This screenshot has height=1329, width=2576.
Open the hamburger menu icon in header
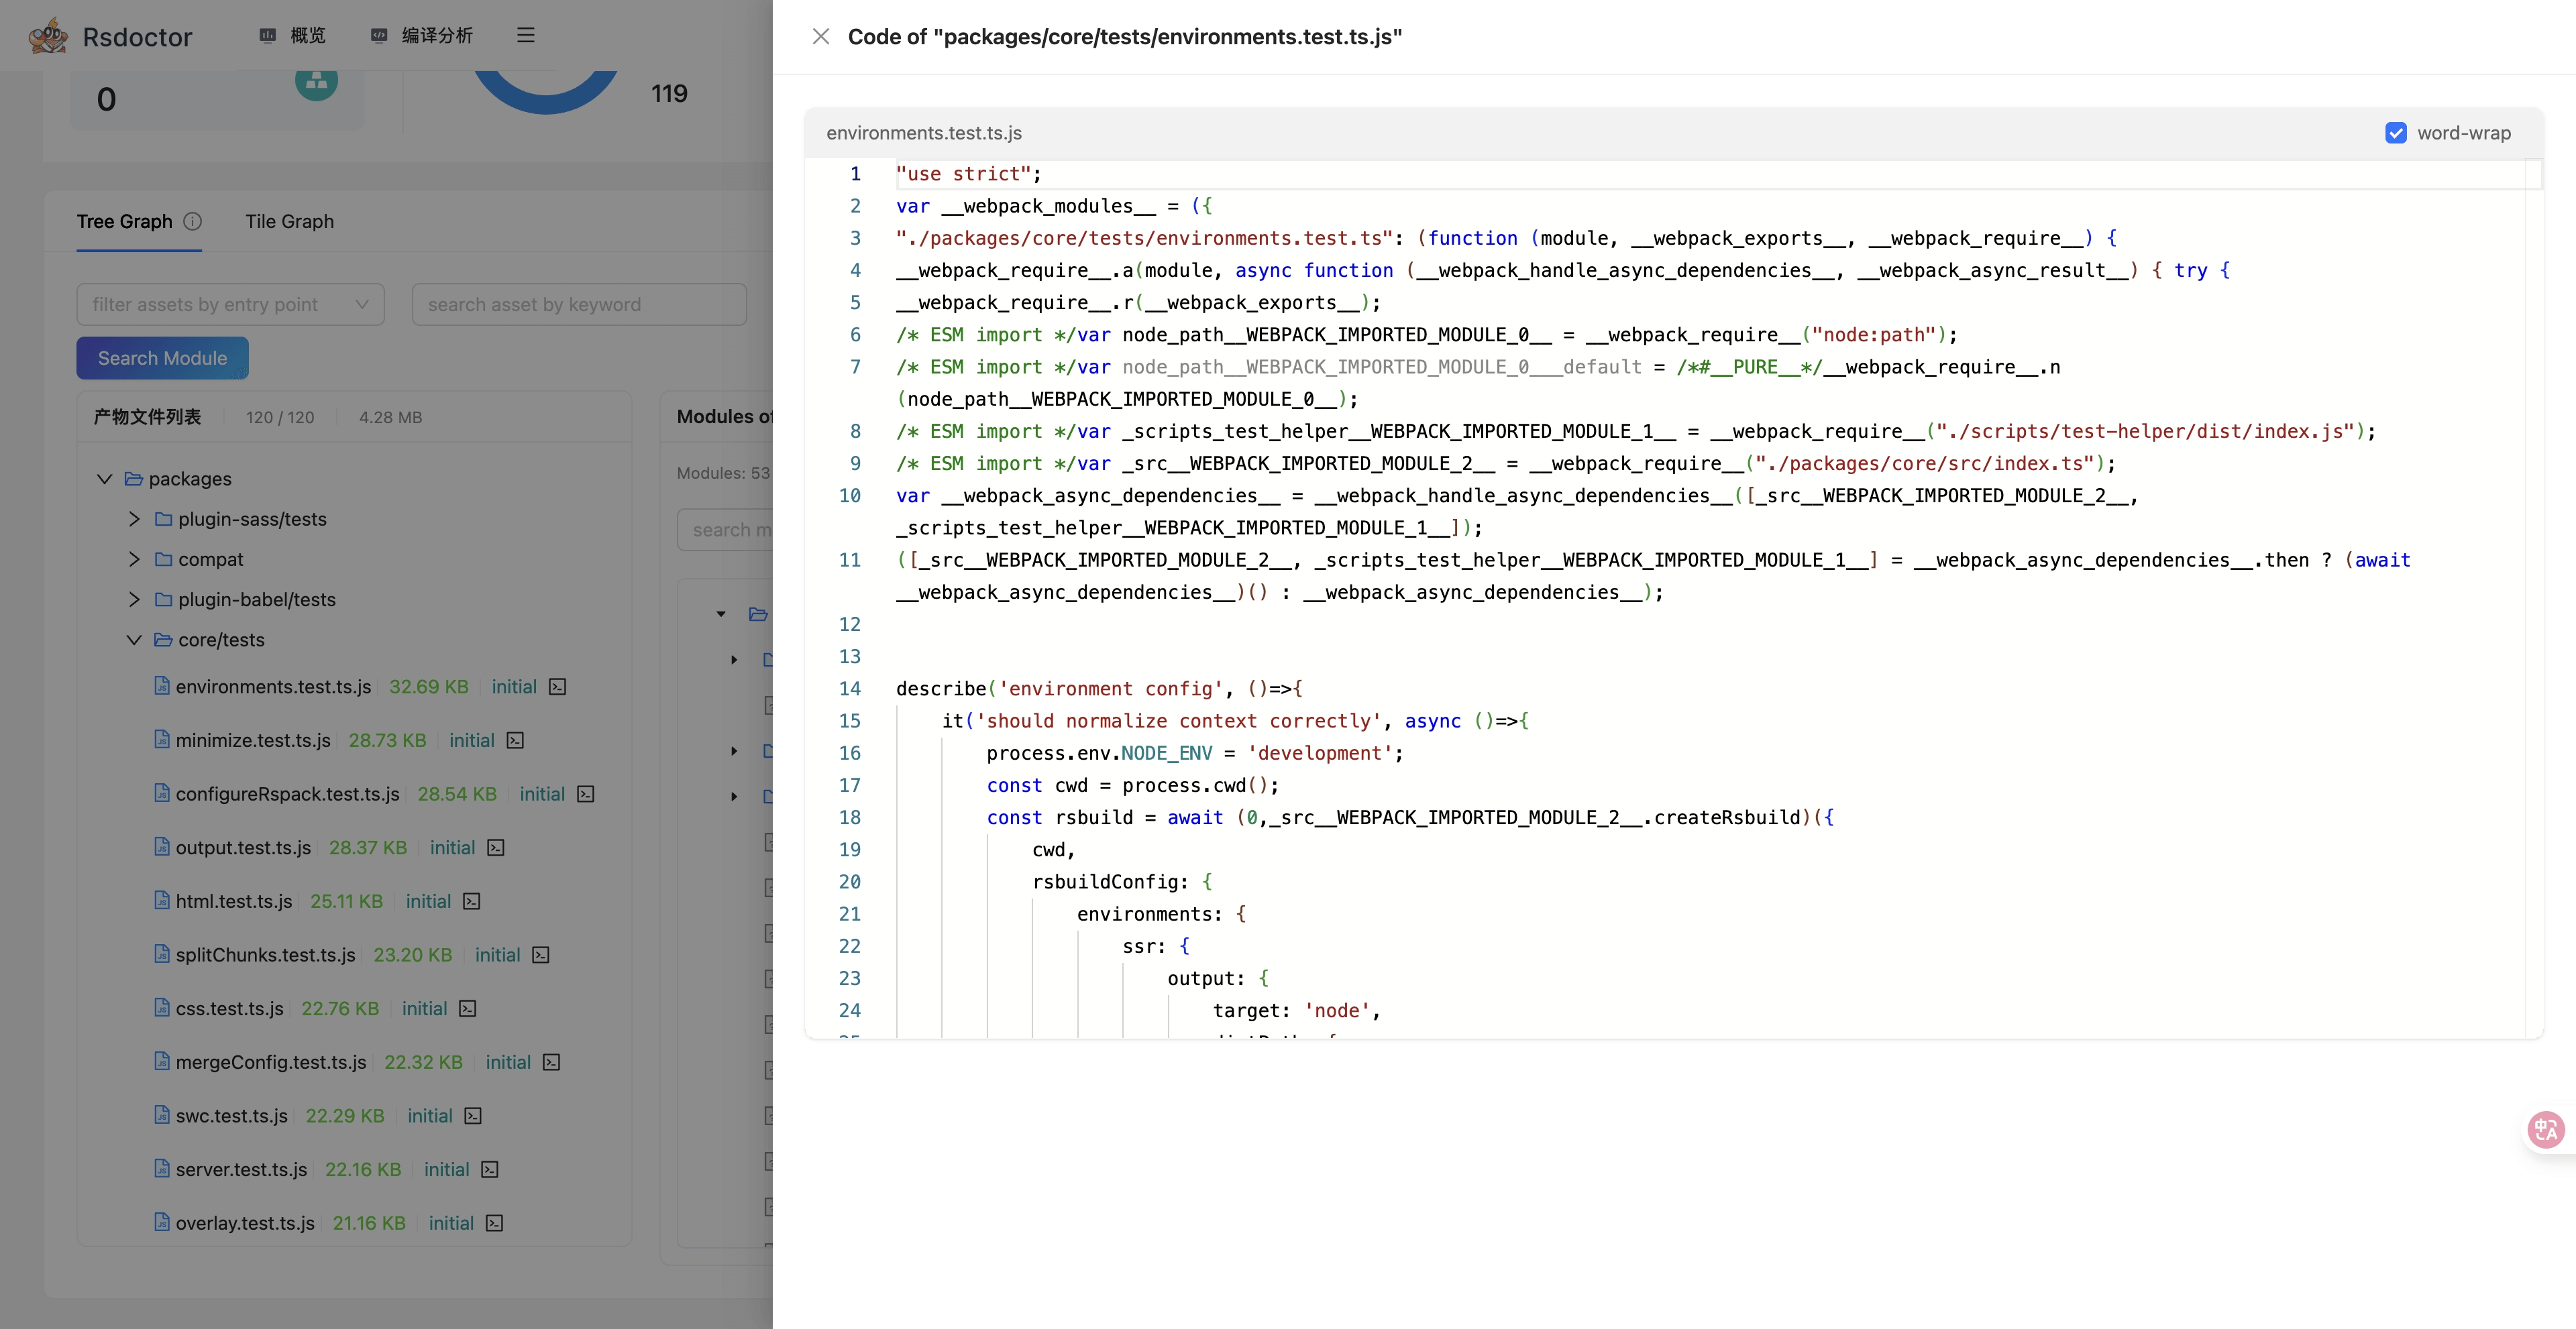click(526, 36)
